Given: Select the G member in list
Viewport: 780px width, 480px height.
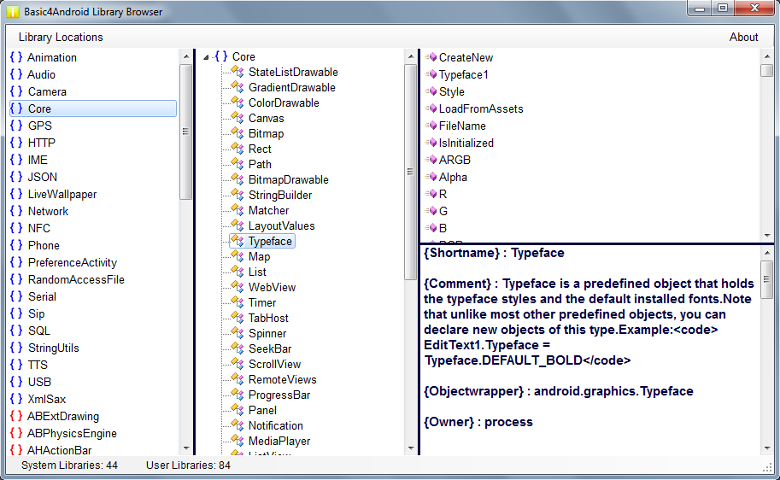Looking at the screenshot, I should pyautogui.click(x=443, y=211).
